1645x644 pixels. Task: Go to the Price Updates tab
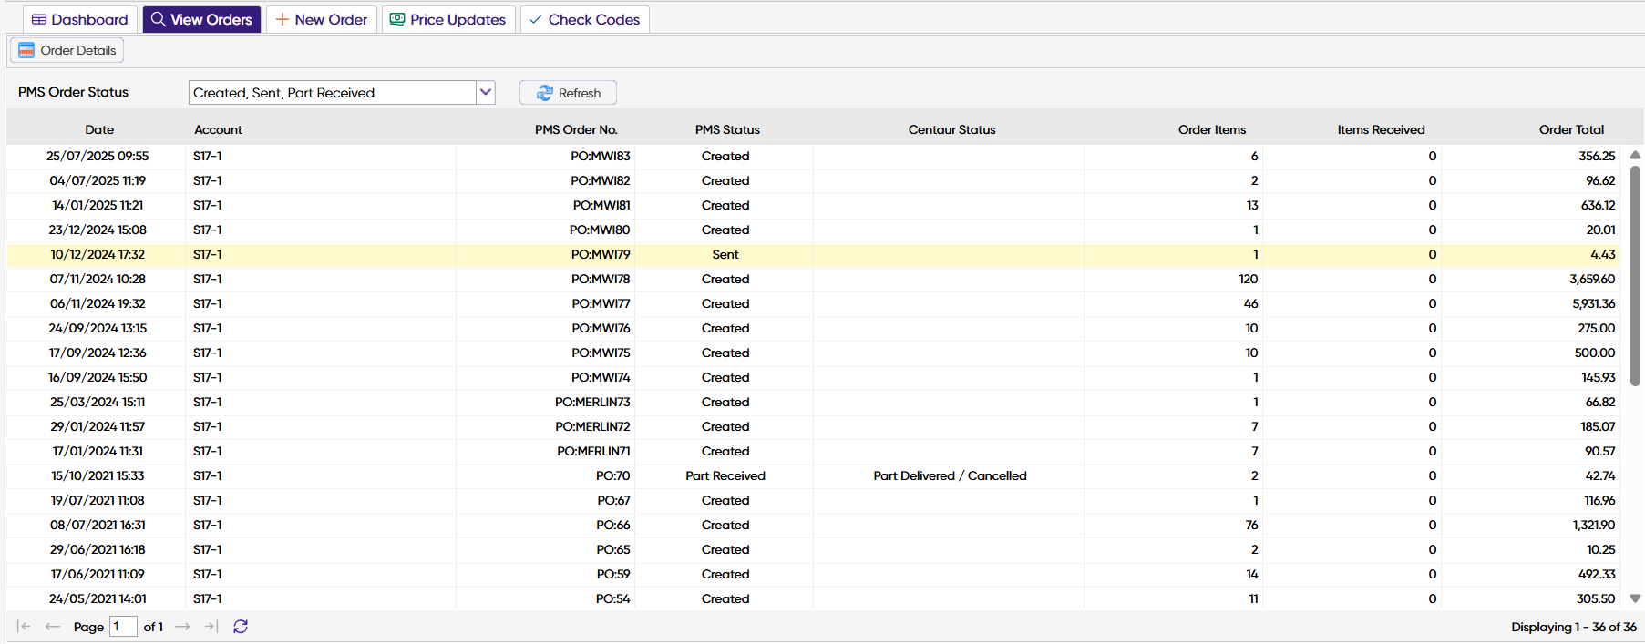tap(448, 19)
